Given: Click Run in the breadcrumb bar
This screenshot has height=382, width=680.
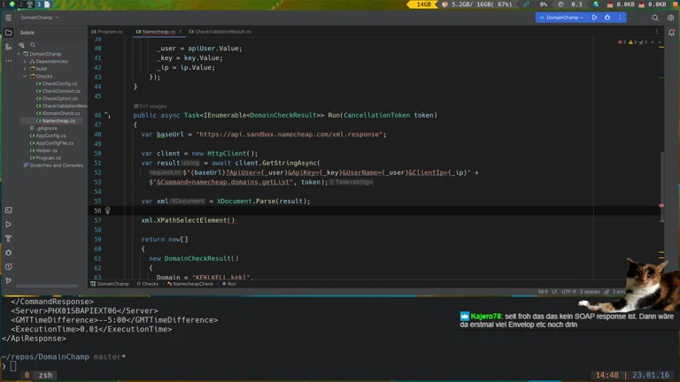Looking at the screenshot, I should tap(229, 284).
